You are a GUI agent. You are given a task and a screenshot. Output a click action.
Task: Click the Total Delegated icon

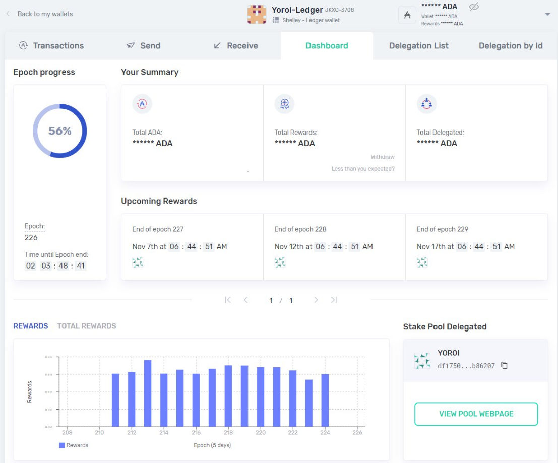426,104
